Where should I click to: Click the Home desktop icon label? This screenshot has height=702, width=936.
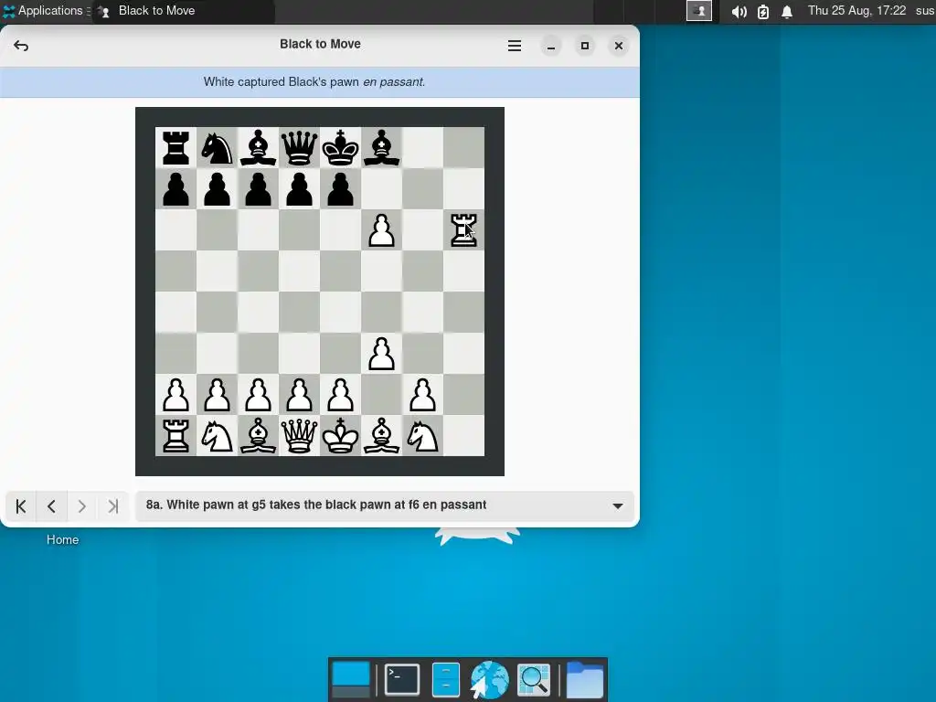click(x=63, y=539)
